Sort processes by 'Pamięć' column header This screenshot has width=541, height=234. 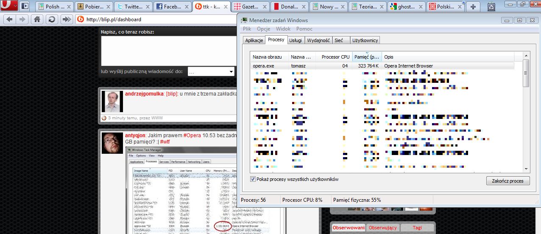(367, 57)
